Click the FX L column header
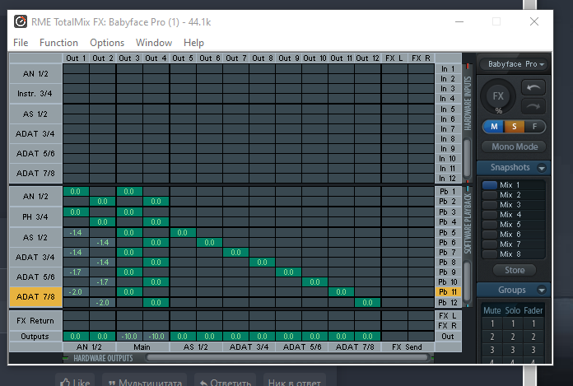Viewport: 573px width, 386px height. [394, 58]
